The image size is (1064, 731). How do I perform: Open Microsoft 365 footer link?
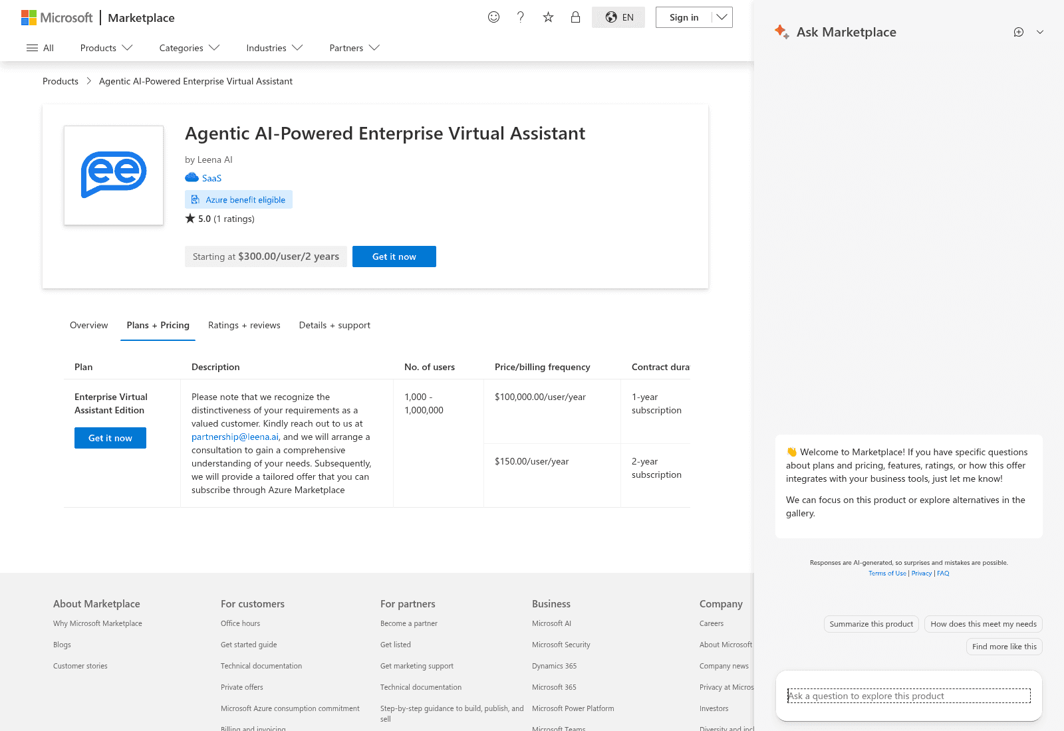[554, 687]
